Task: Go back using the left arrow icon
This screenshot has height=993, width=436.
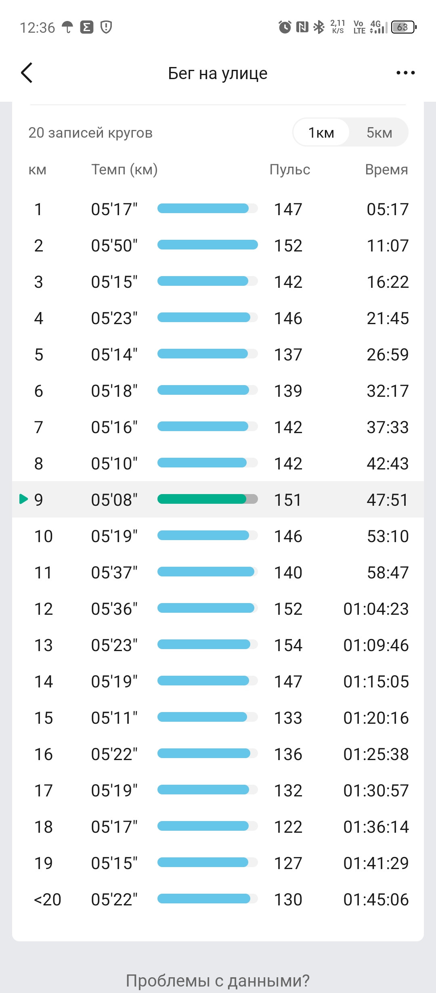Action: 27,73
